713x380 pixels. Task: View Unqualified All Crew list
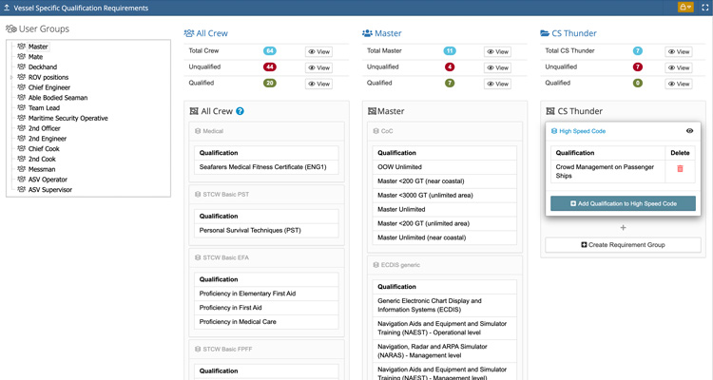[318, 67]
